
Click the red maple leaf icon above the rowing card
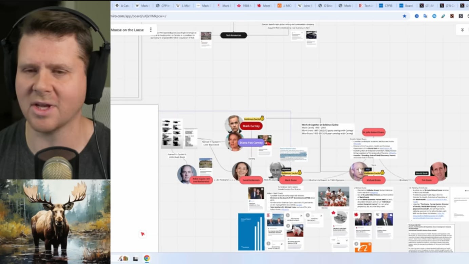tap(333, 213)
